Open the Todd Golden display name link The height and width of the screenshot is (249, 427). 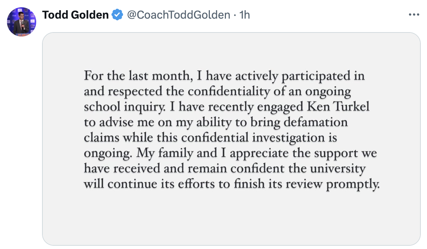coord(75,15)
